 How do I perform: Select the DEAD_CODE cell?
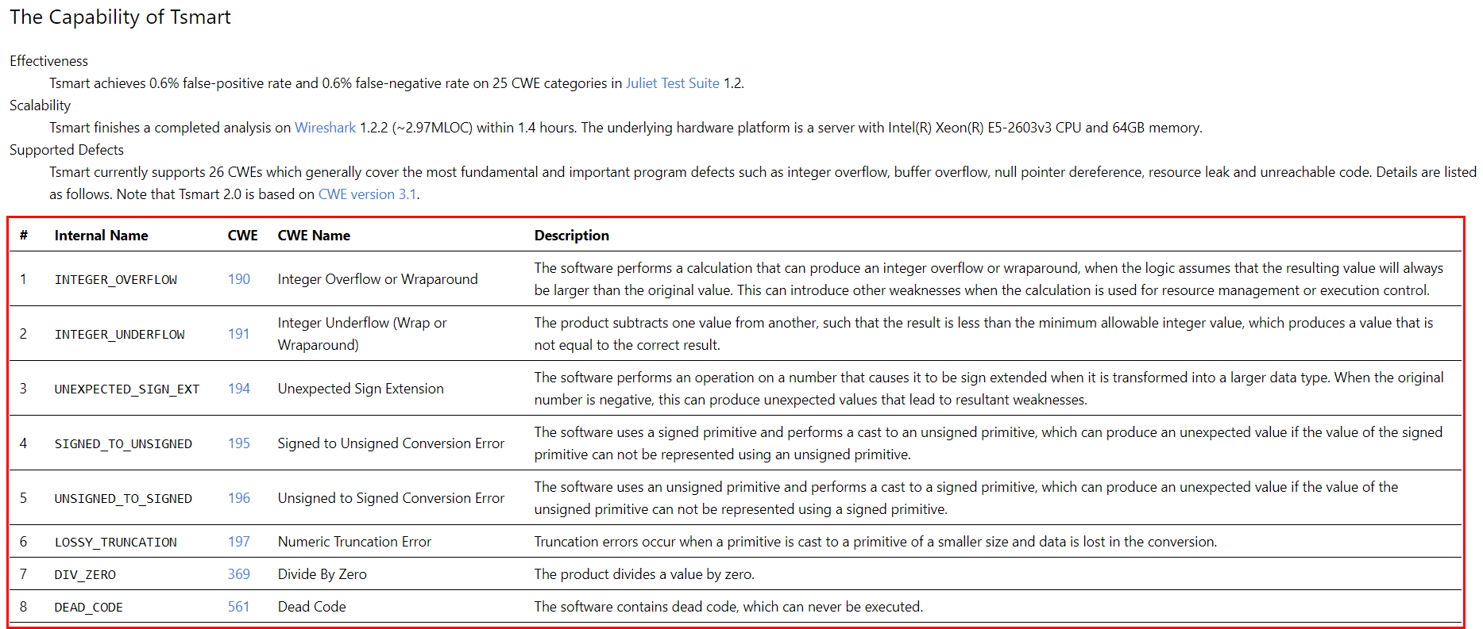89,608
